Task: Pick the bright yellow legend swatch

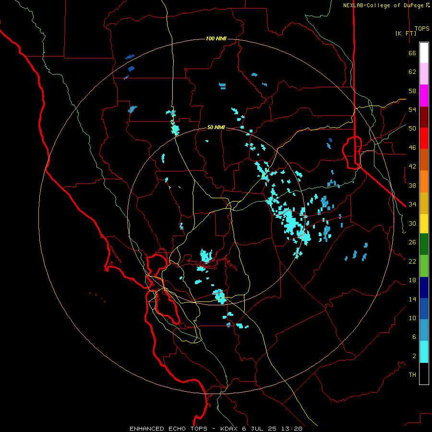Action: point(424,224)
